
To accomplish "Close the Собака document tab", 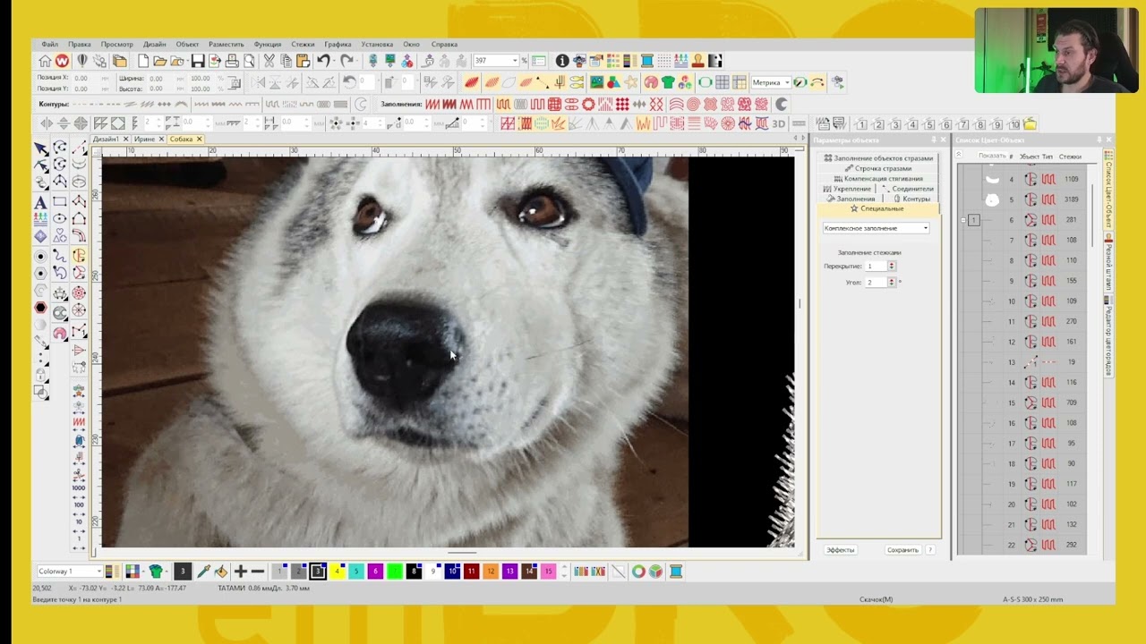I will tap(199, 140).
